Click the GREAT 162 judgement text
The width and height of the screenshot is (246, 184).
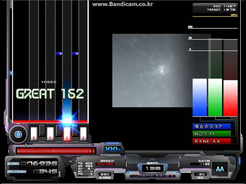[50, 94]
